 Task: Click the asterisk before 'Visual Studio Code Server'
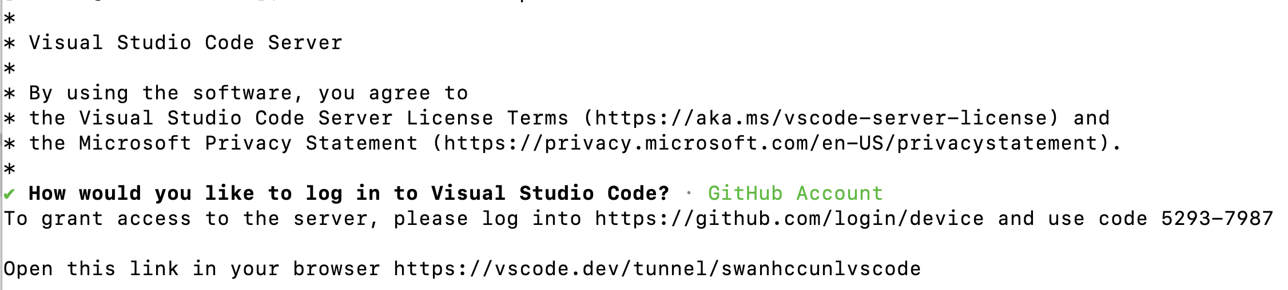coord(9,43)
